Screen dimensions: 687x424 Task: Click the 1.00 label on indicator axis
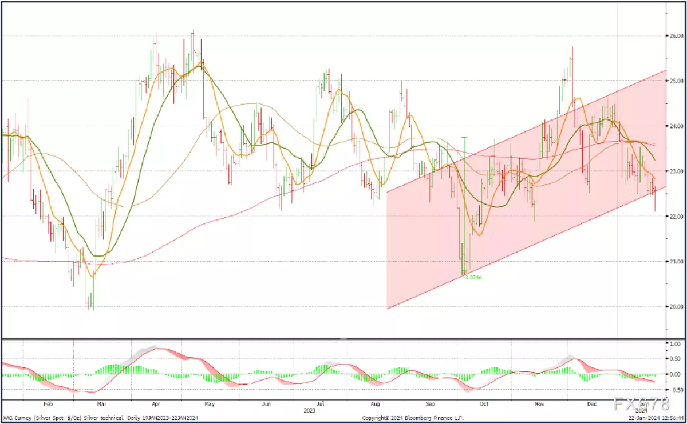(675, 345)
